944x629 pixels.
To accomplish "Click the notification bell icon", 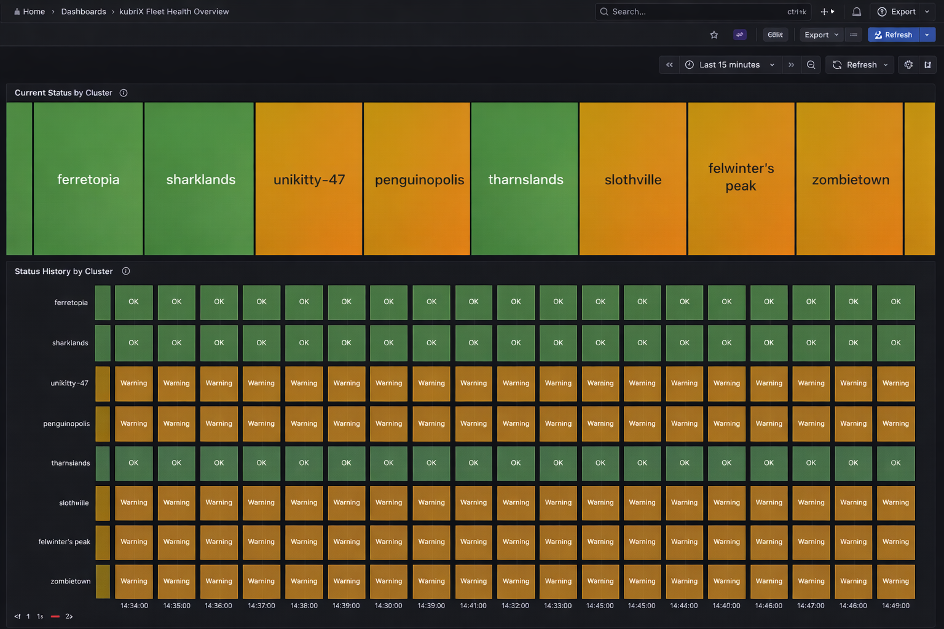I will (856, 11).
